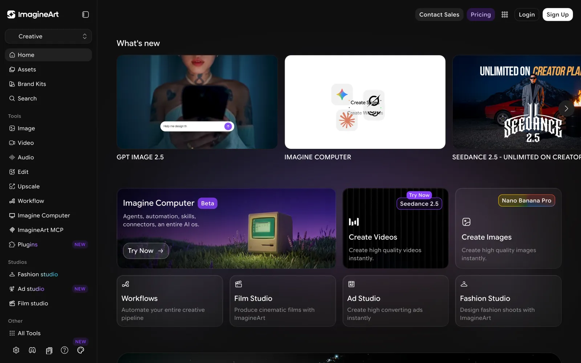Choose the Edit tool icon in sidebar

(x=12, y=172)
